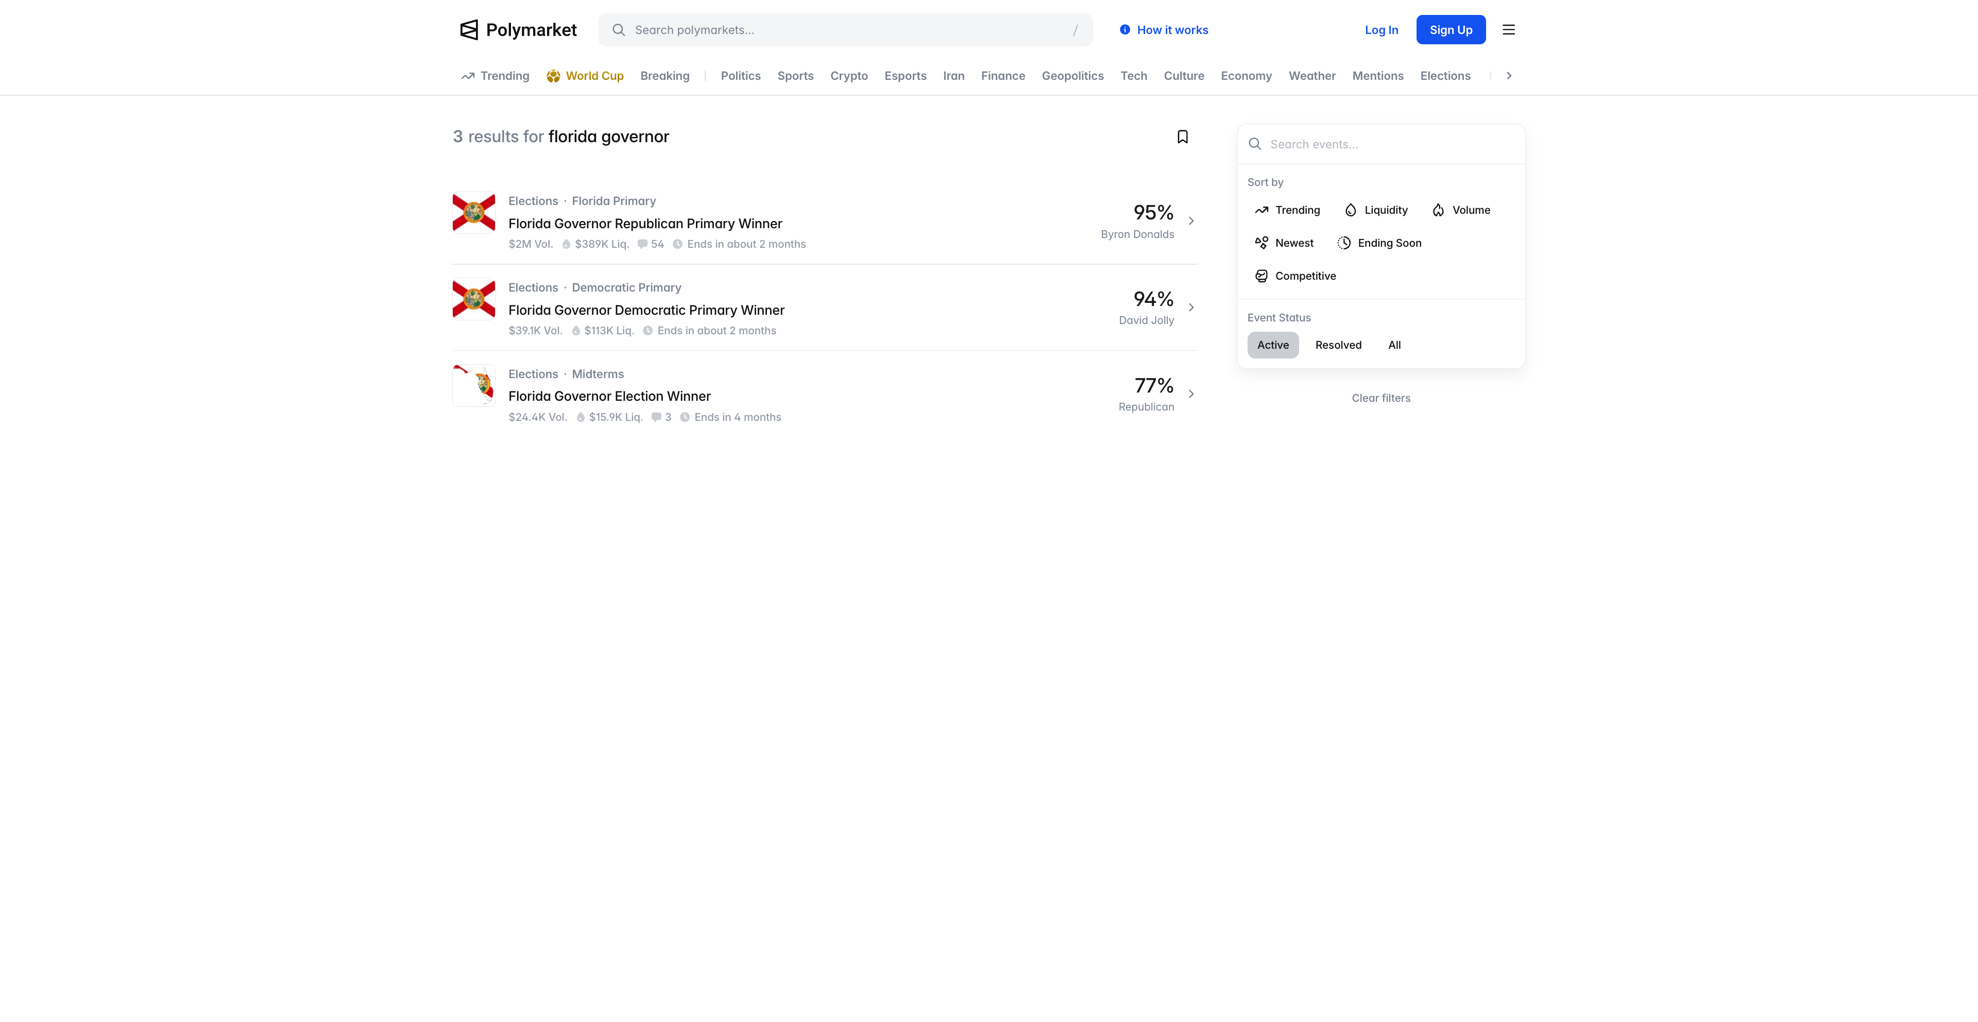Save this search with bookmark icon
This screenshot has height=1022, width=1978.
pos(1183,137)
